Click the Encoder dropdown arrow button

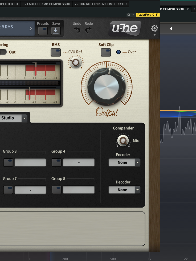click(x=138, y=162)
